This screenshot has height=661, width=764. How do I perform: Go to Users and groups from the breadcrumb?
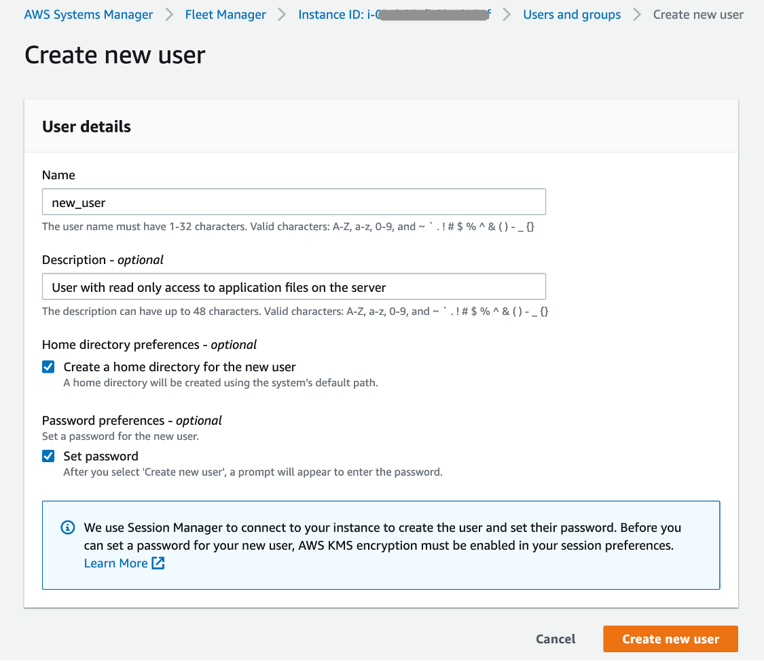click(x=572, y=14)
